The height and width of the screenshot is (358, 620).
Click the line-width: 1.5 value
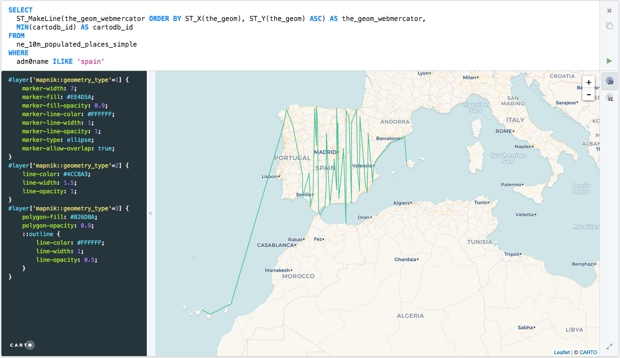coord(69,183)
